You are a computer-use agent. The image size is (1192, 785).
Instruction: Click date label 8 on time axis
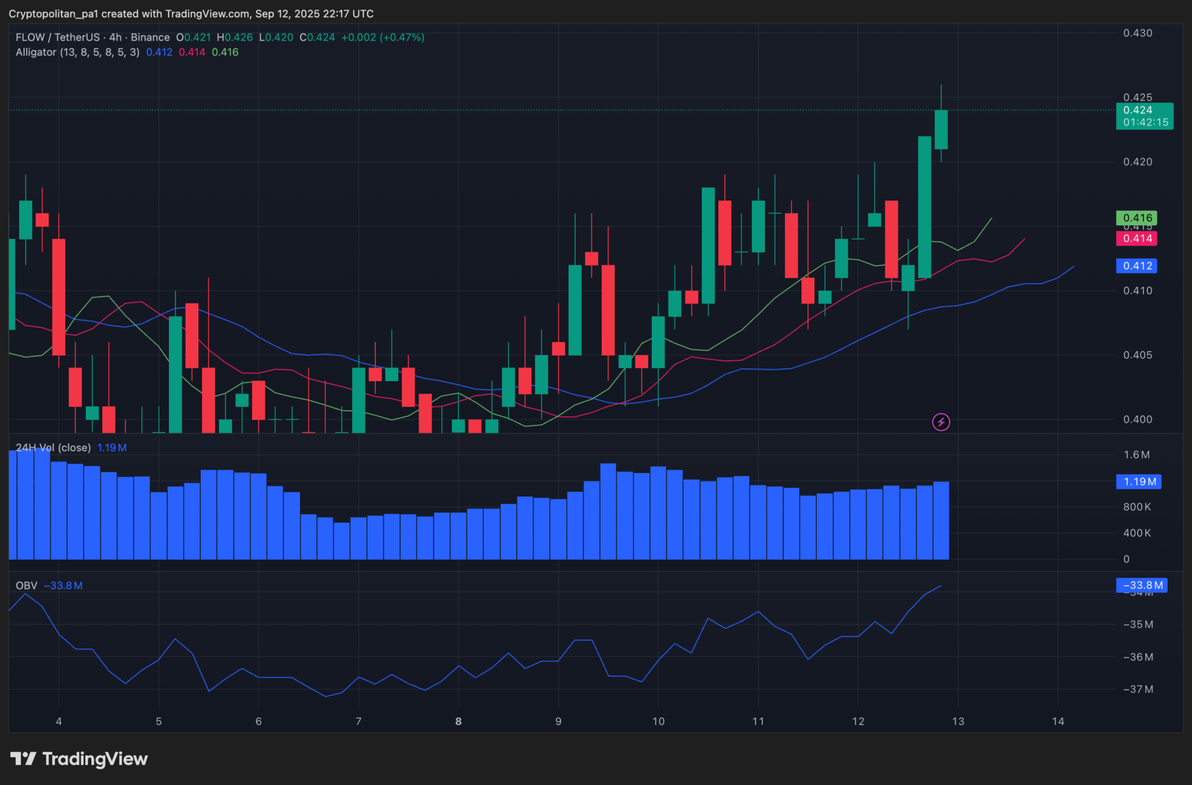tap(458, 721)
